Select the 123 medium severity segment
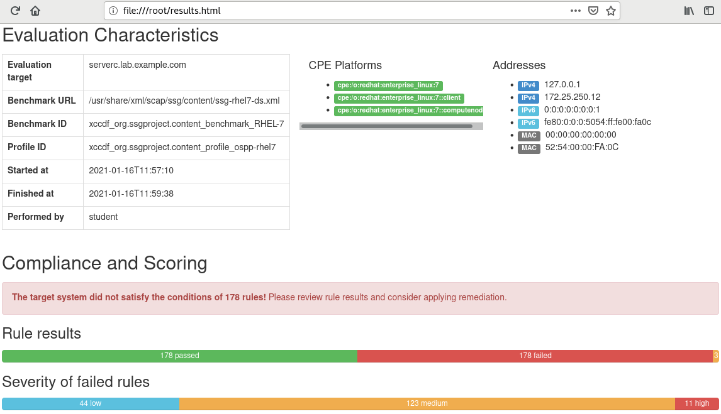Viewport: 721px width, 414px height. 427,403
